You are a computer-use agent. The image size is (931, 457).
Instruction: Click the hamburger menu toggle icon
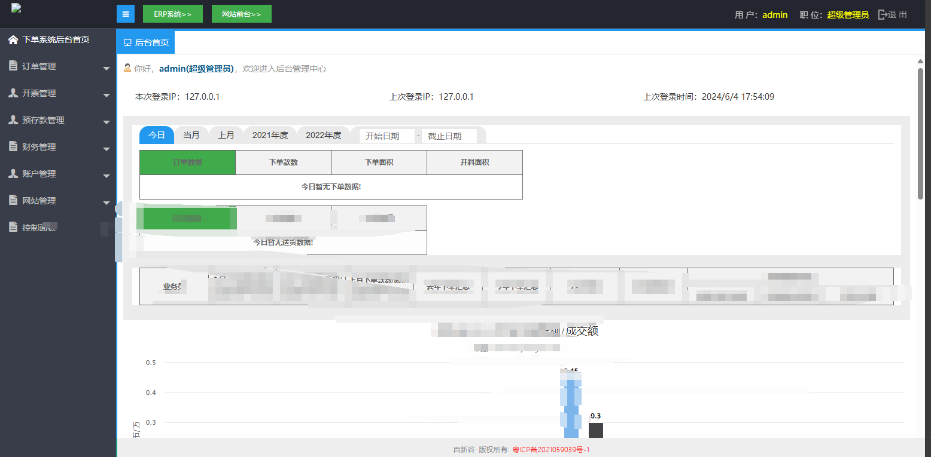click(126, 14)
